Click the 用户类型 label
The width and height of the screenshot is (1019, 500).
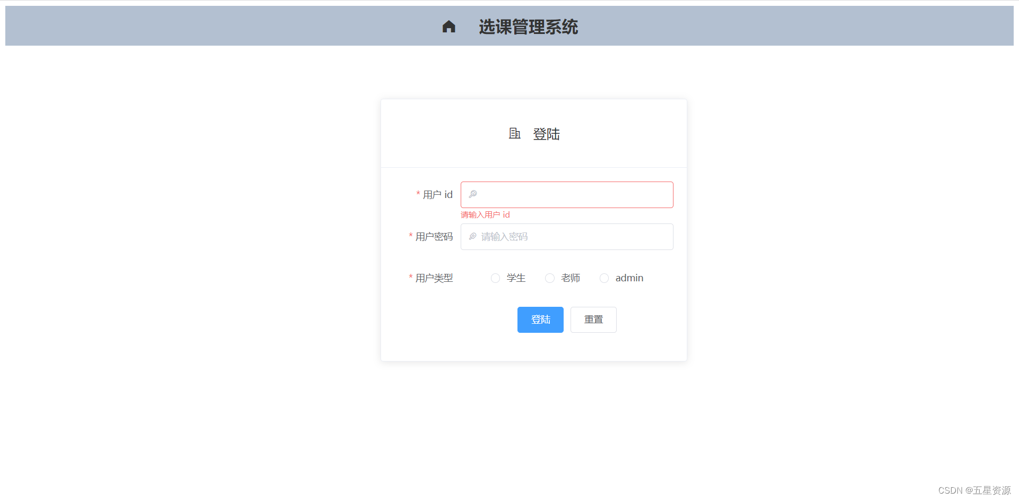pyautogui.click(x=434, y=278)
